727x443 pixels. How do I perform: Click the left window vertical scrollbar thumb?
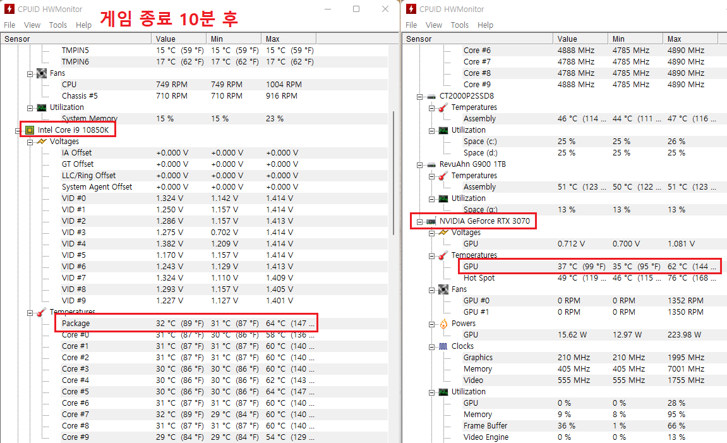pyautogui.click(x=394, y=173)
